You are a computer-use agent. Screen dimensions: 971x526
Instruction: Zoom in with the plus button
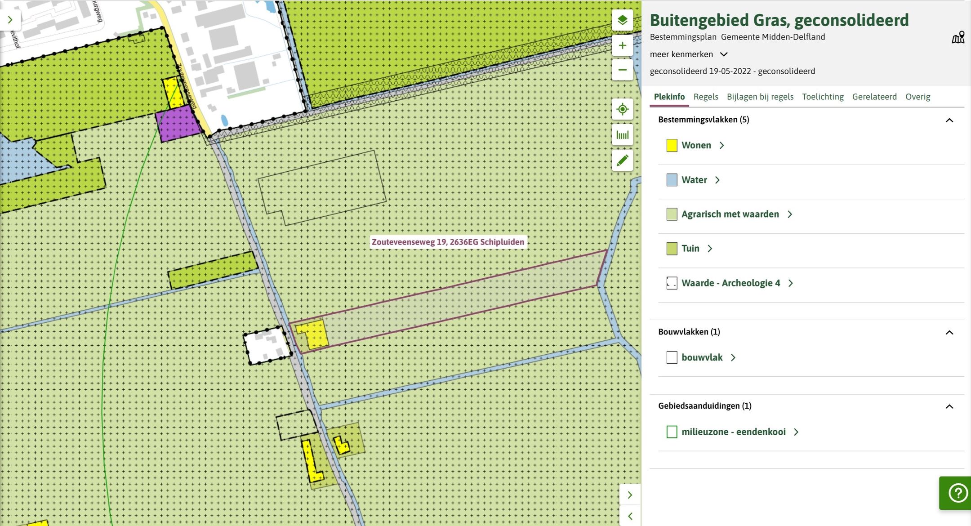[622, 45]
